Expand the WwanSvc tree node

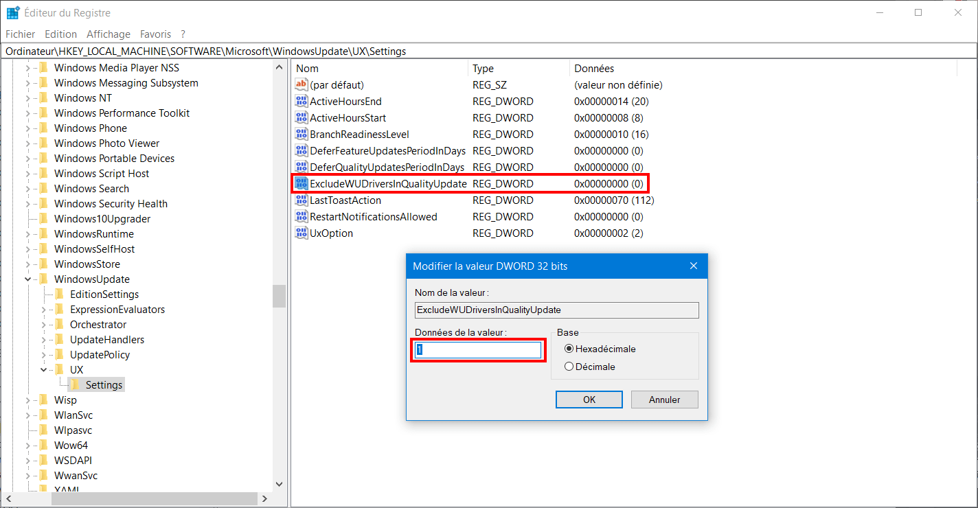coord(27,475)
